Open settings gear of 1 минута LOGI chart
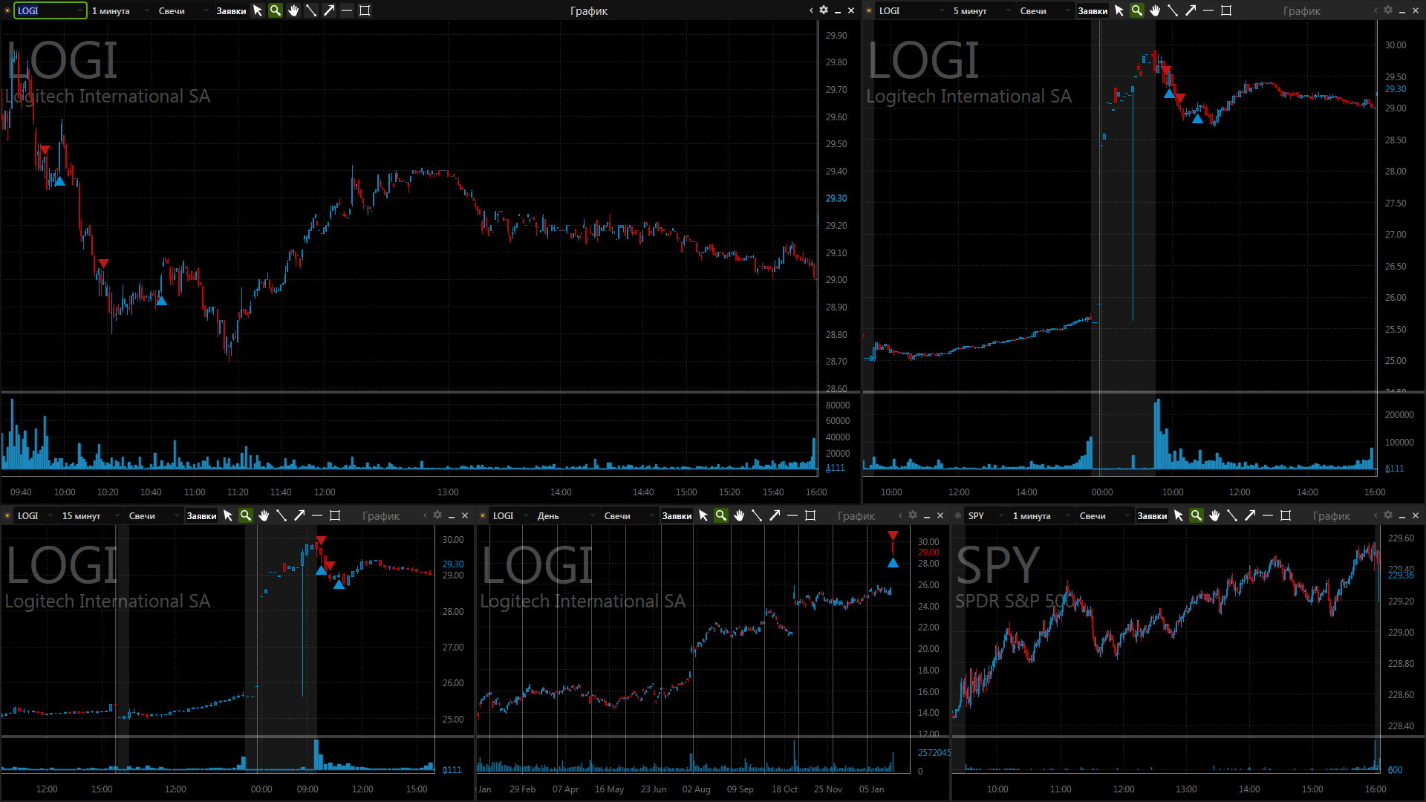Screen dimensions: 1426x802 click(x=824, y=10)
